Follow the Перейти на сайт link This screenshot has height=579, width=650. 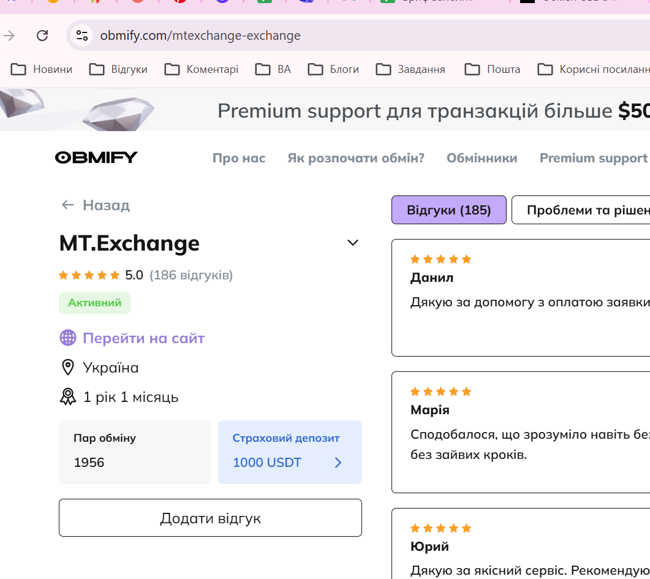point(143,338)
